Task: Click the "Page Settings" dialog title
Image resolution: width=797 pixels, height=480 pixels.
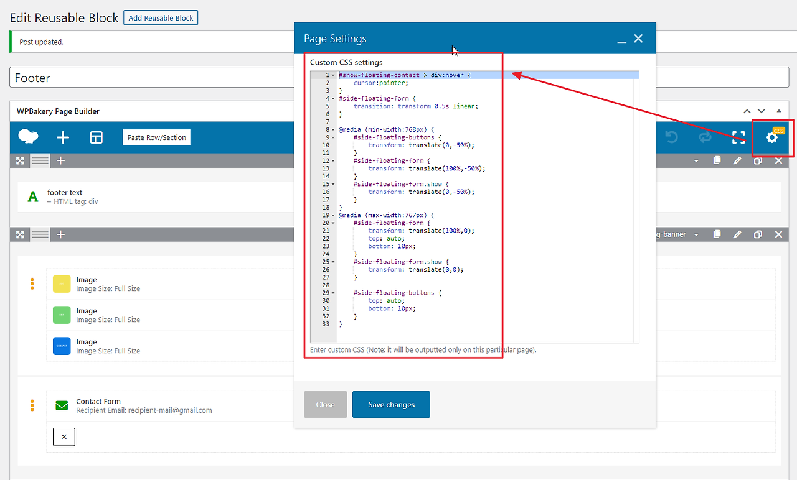Action: click(335, 39)
